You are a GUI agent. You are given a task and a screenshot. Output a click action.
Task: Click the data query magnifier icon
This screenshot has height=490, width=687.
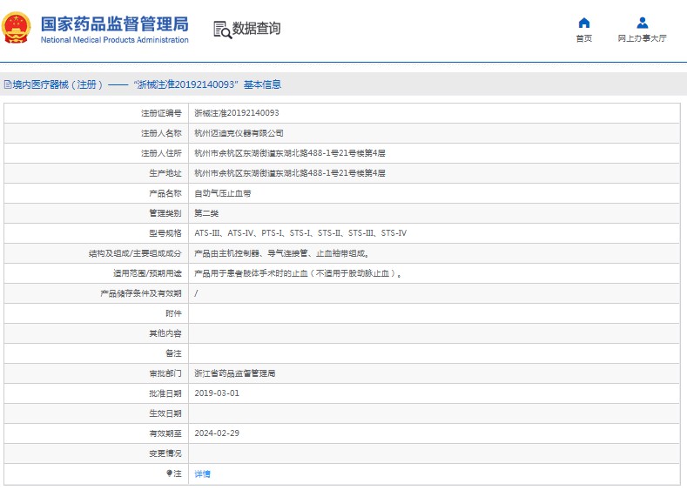click(x=222, y=30)
